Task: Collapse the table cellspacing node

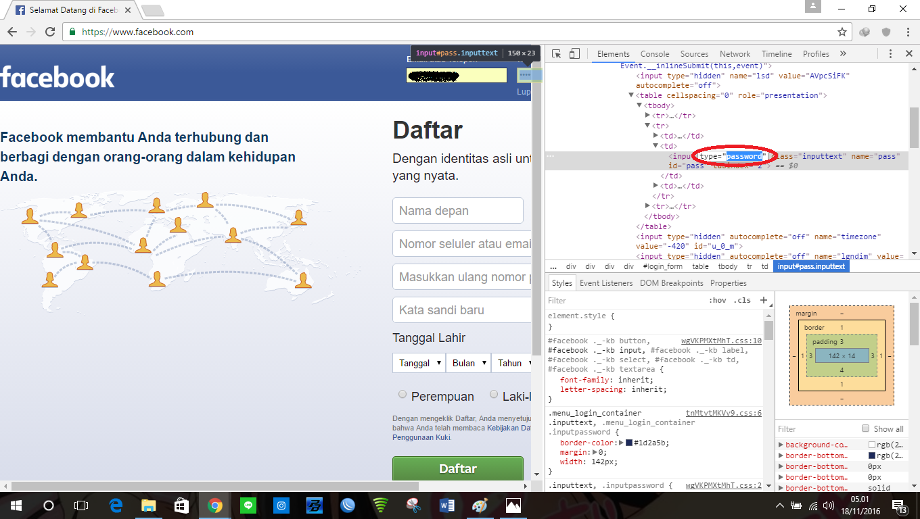Action: pyautogui.click(x=631, y=95)
